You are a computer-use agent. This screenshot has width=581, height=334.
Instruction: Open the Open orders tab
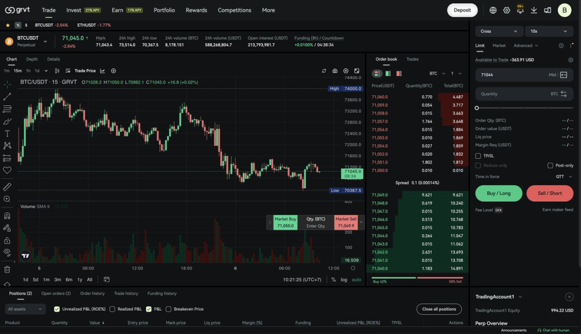[x=56, y=294]
